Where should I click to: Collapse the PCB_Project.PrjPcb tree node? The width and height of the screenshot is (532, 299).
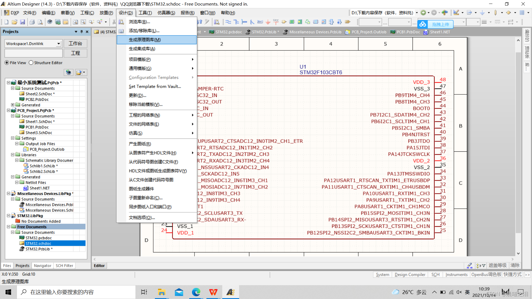click(8, 110)
